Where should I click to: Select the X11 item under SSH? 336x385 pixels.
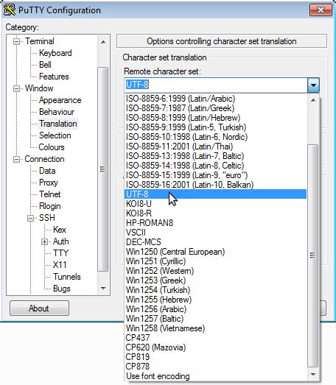pyautogui.click(x=60, y=265)
